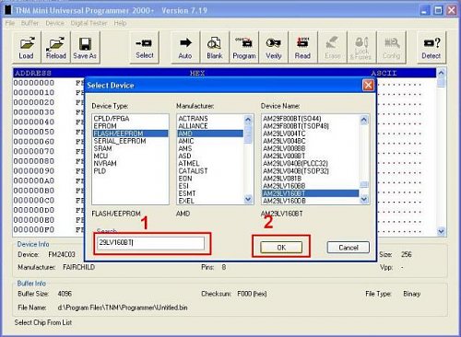The image size is (461, 337).
Task: Click the Save As toolbar icon
Action: coord(85,48)
